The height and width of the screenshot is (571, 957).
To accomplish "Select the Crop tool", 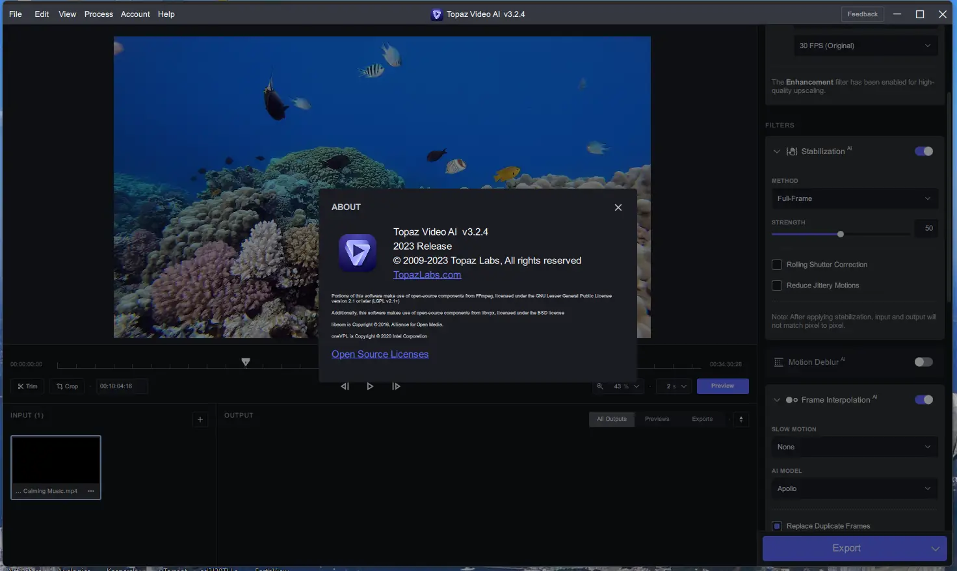I will coord(67,386).
